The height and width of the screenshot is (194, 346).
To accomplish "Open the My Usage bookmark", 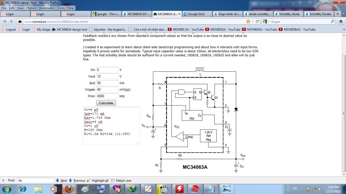I will [41, 30].
